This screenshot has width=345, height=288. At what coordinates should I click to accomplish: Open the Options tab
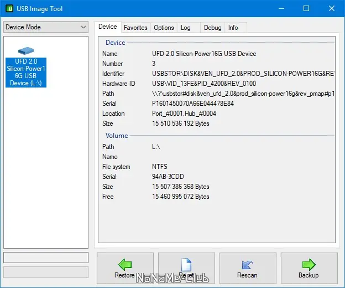[164, 28]
